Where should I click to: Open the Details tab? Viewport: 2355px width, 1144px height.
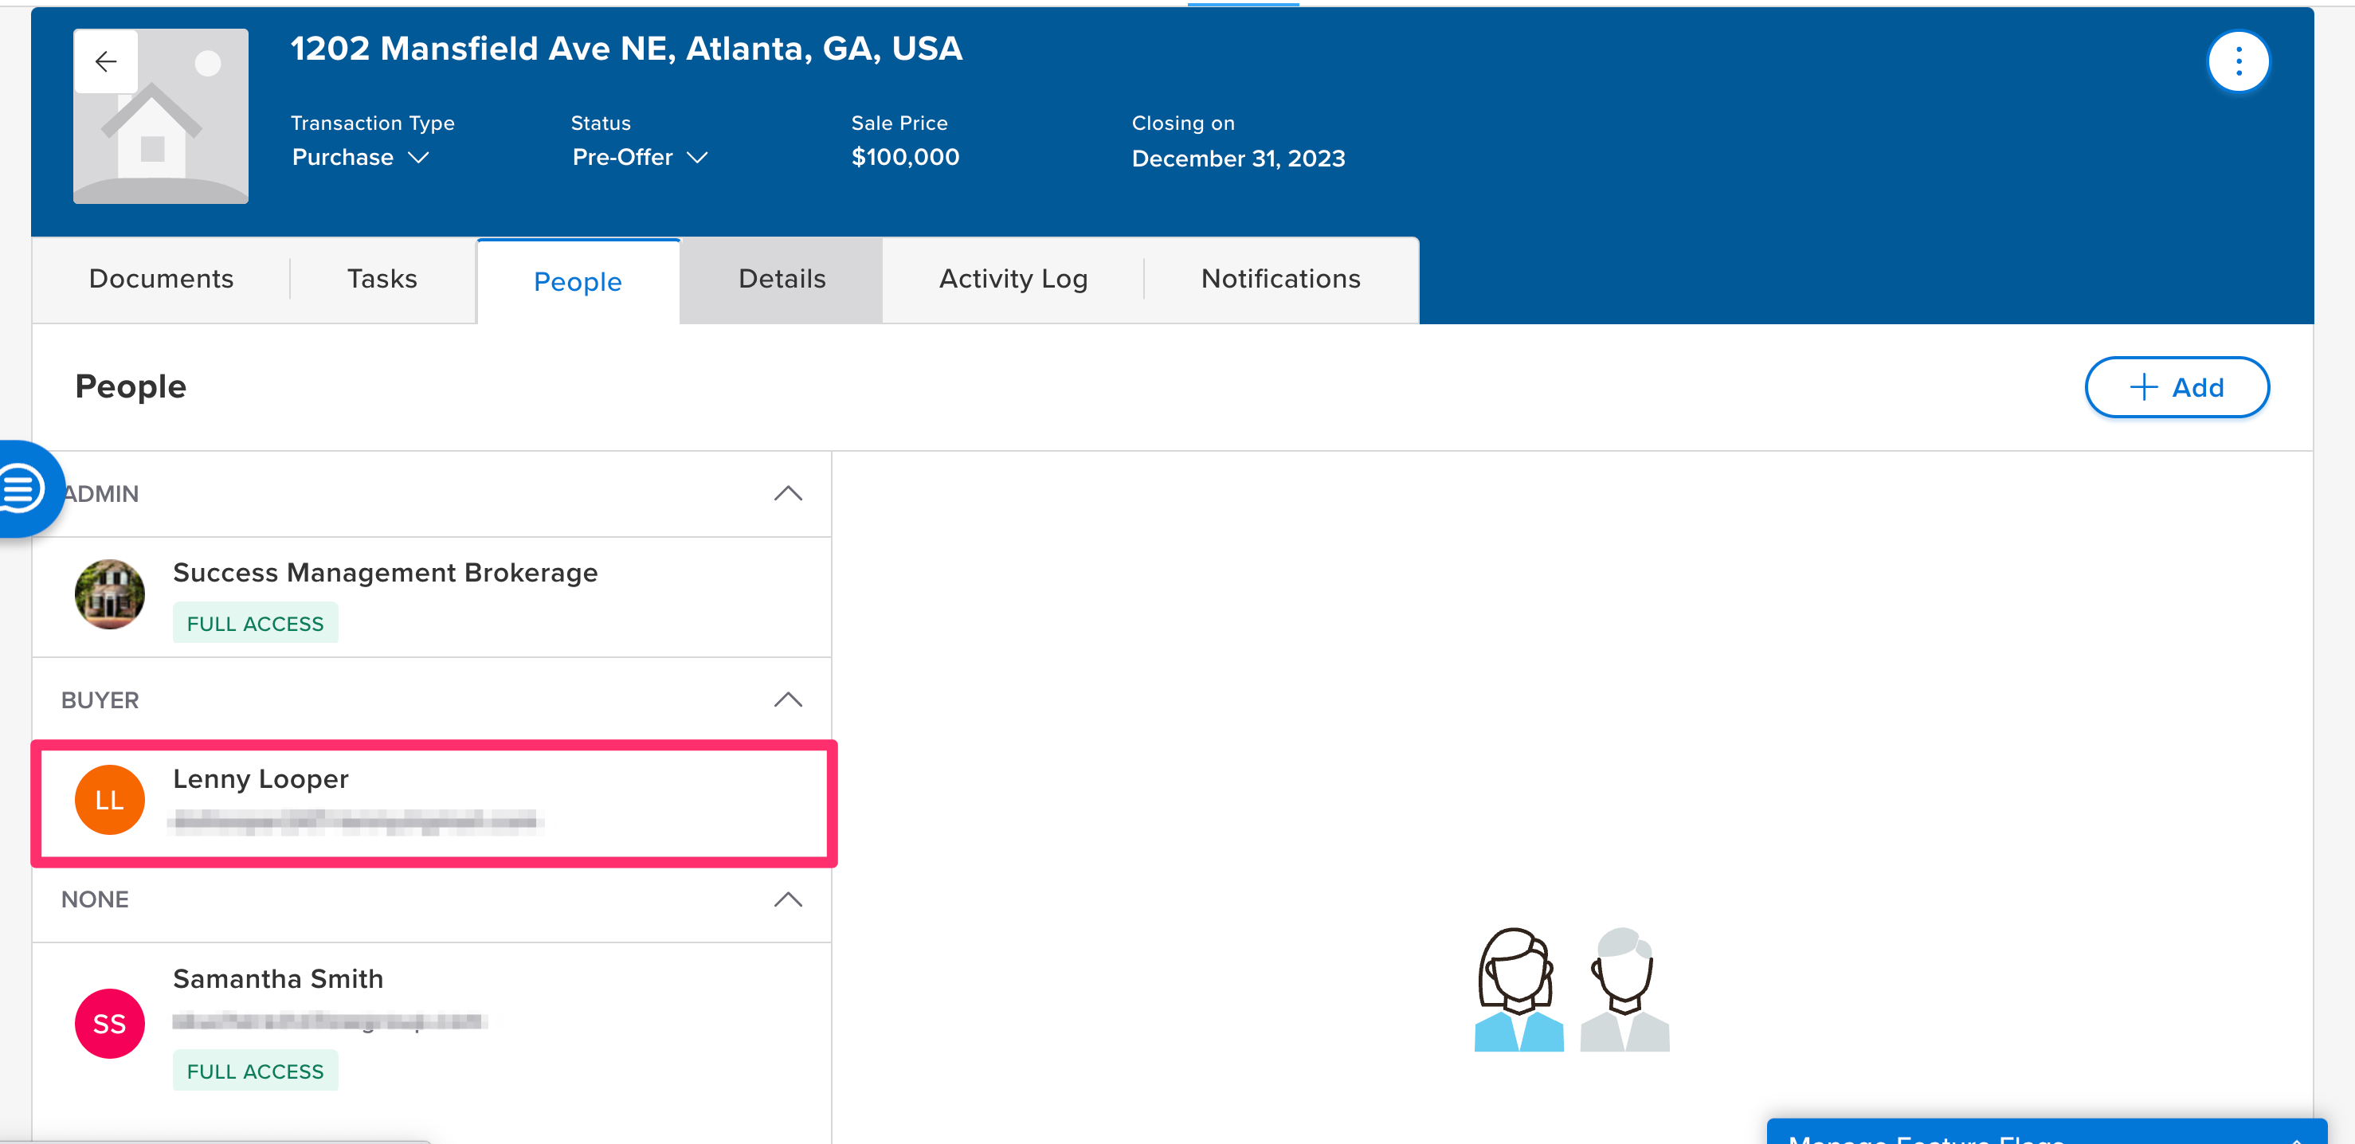[782, 279]
